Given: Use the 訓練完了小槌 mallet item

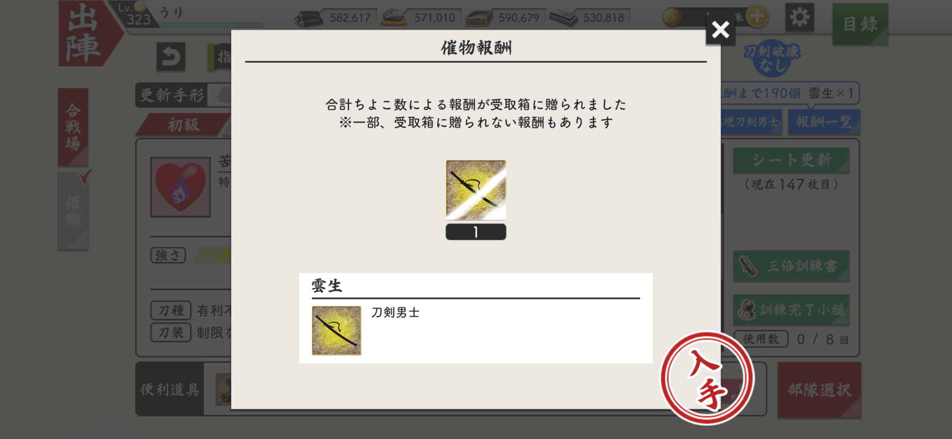Looking at the screenshot, I should 791,310.
